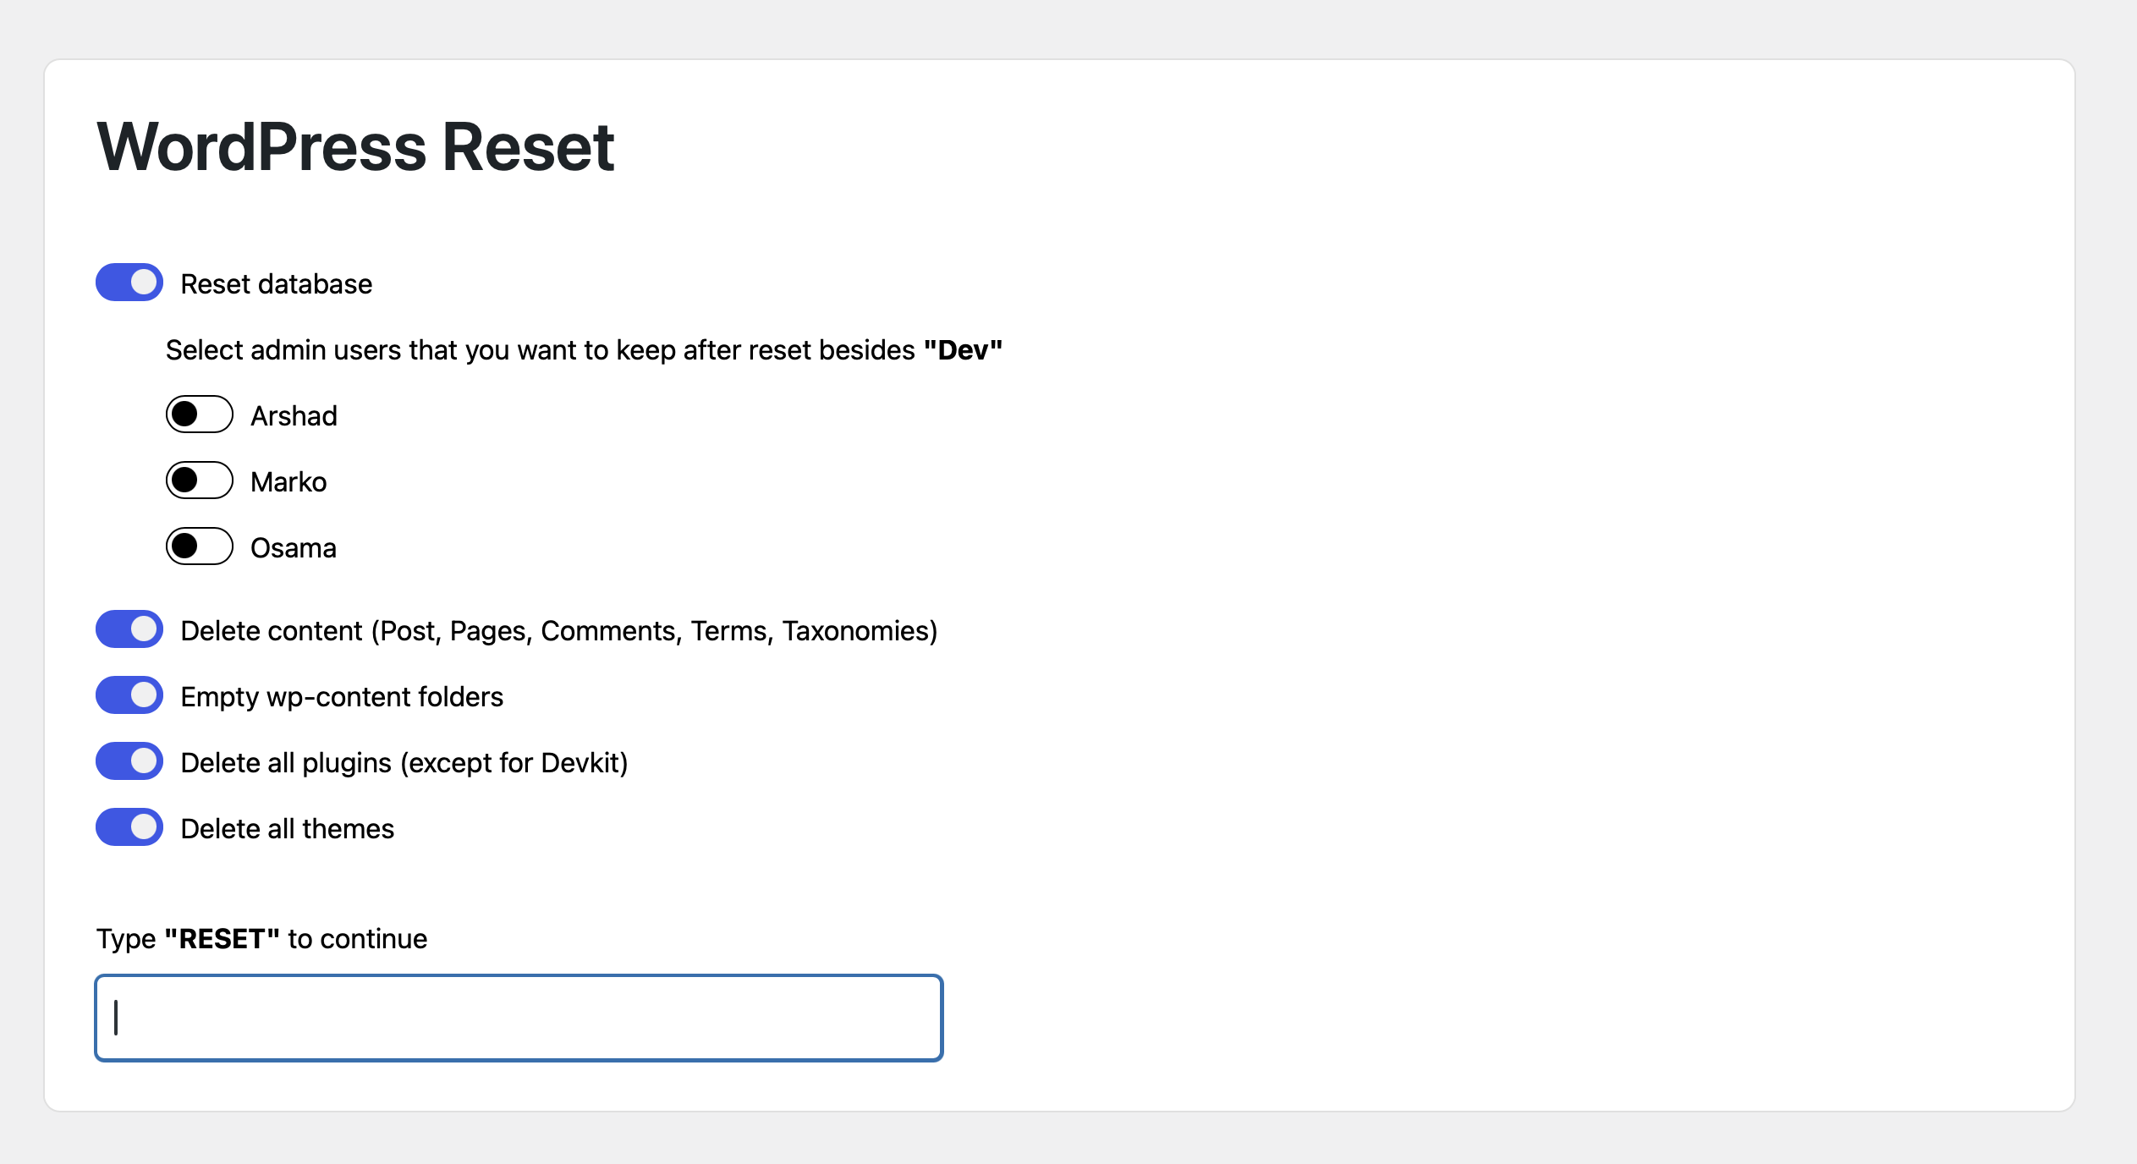The image size is (2137, 1164).
Task: Click the 'Delete content (Post, Pages...)' label
Action: [559, 631]
